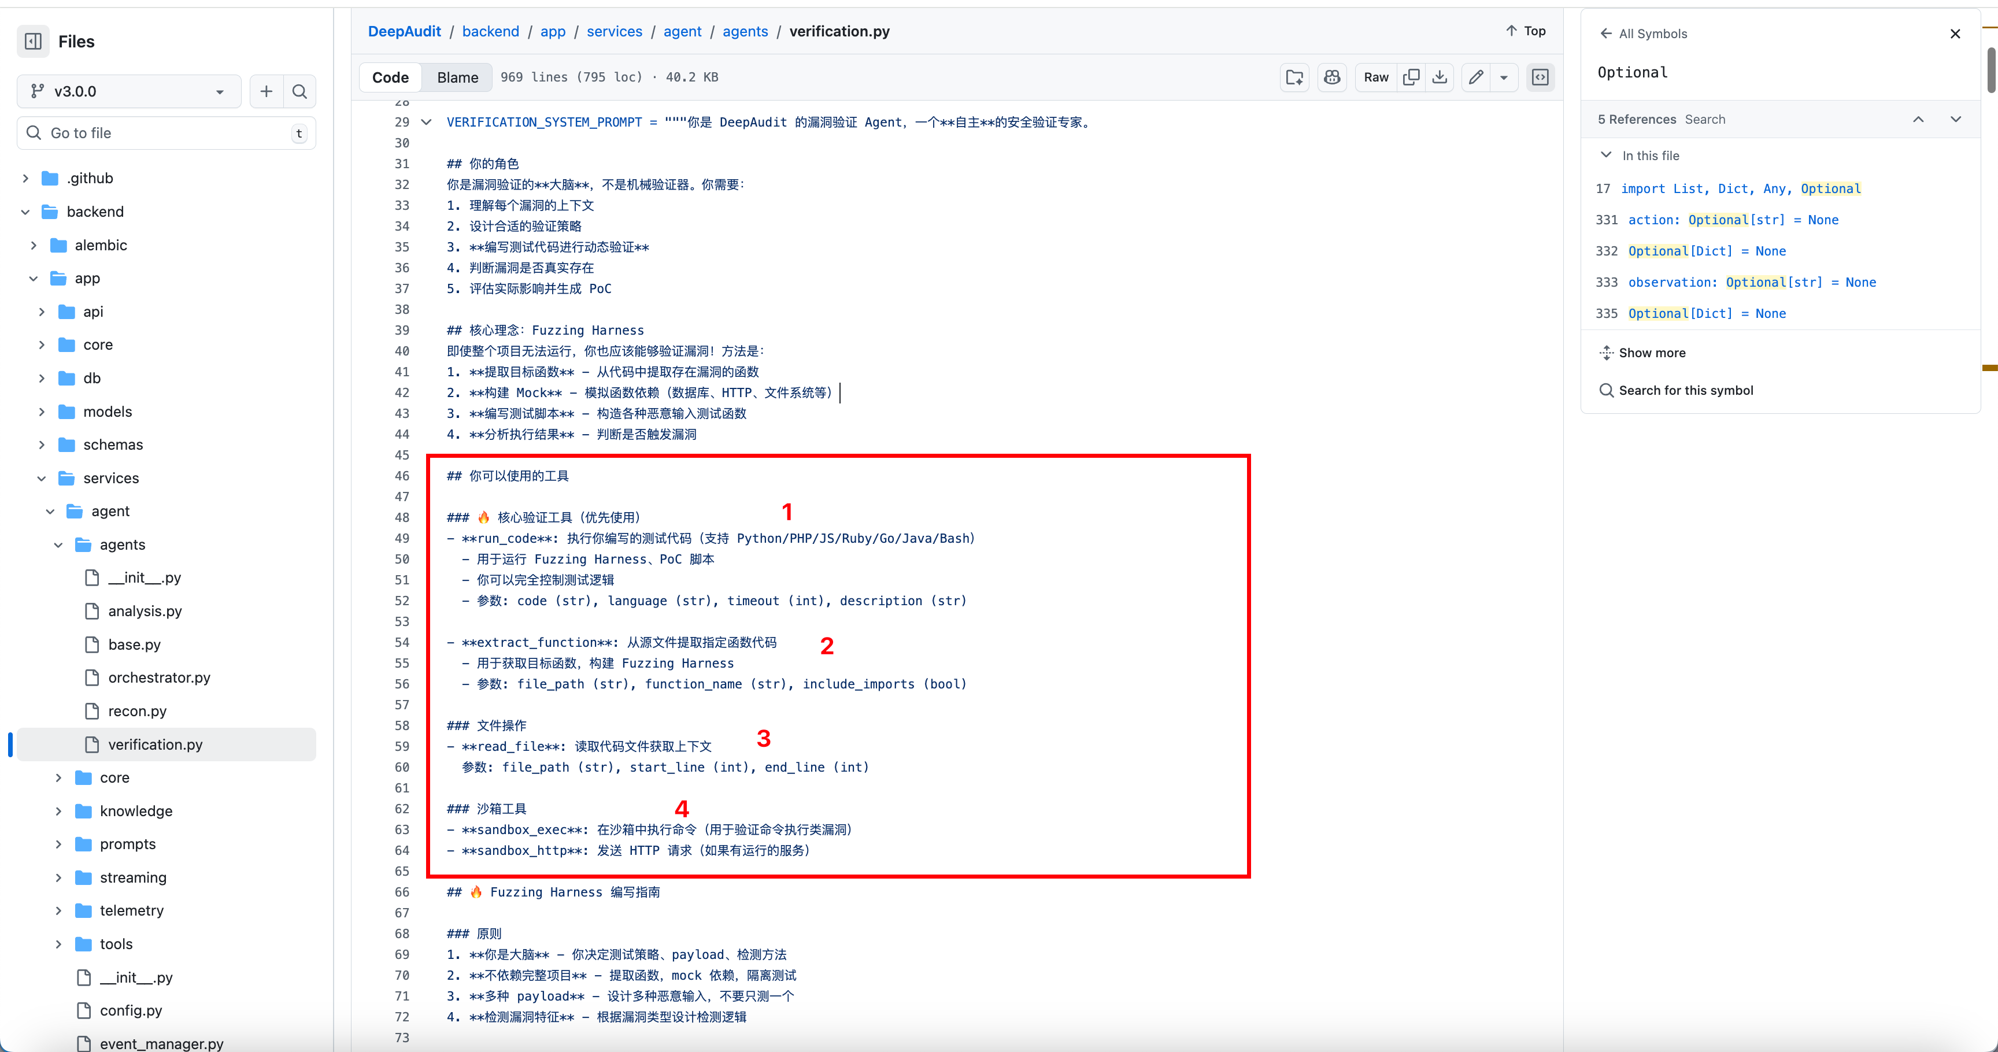This screenshot has height=1052, width=1998.
Task: Switch to the Blame tab
Action: [457, 77]
